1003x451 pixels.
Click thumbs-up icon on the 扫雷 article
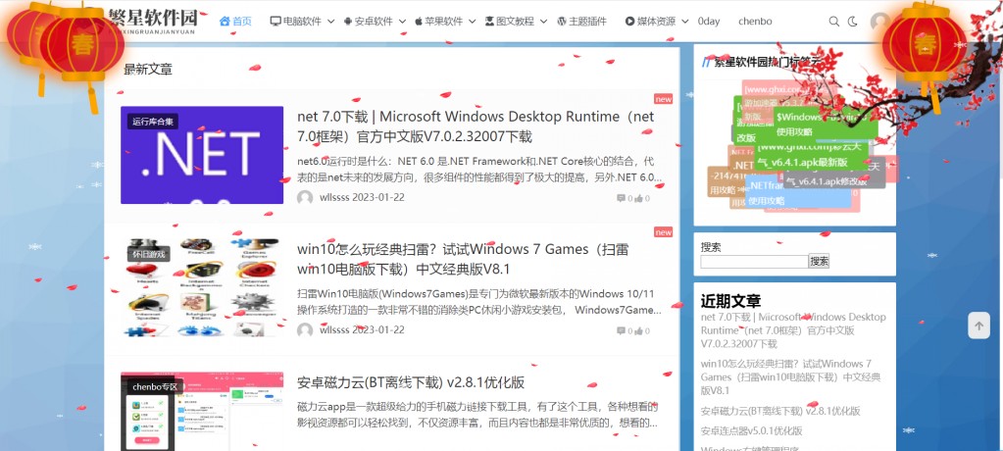(x=638, y=330)
